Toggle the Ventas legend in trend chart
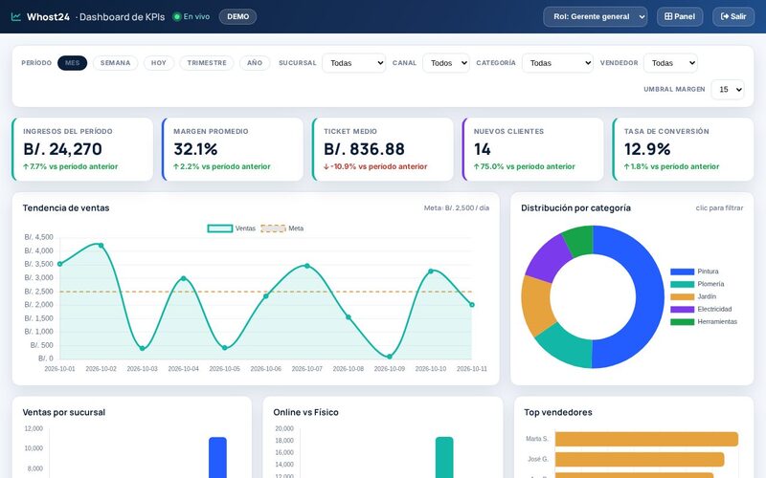766x478 pixels. click(x=231, y=228)
